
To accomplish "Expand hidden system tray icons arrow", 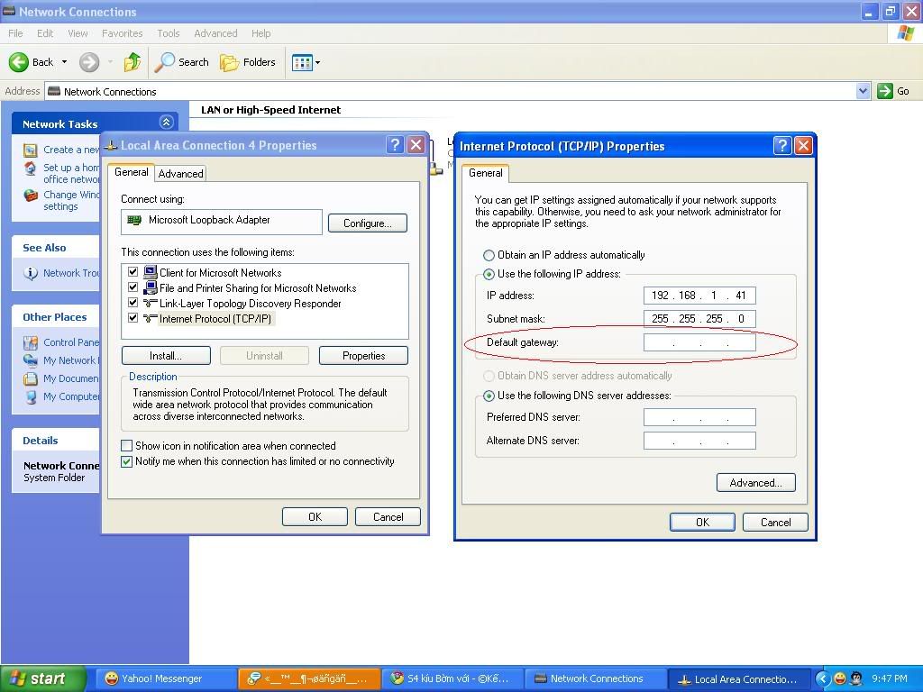I will 822,679.
